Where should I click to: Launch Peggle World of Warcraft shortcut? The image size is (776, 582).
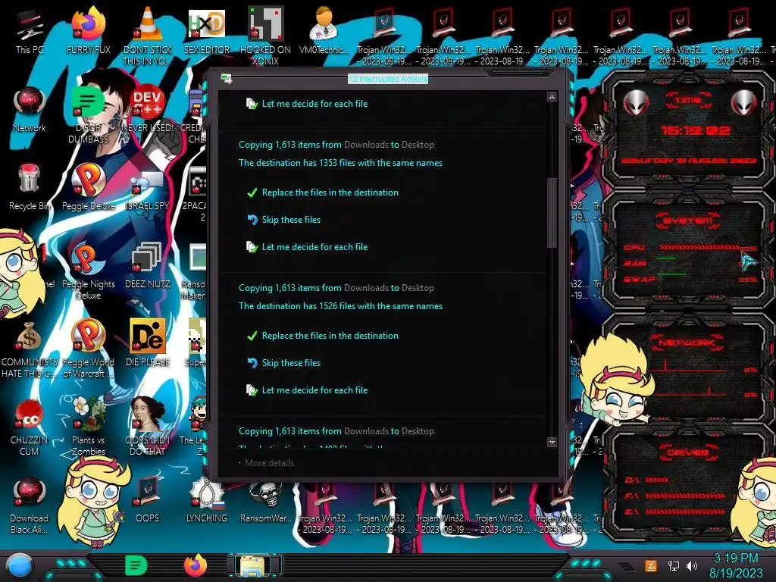click(x=89, y=348)
